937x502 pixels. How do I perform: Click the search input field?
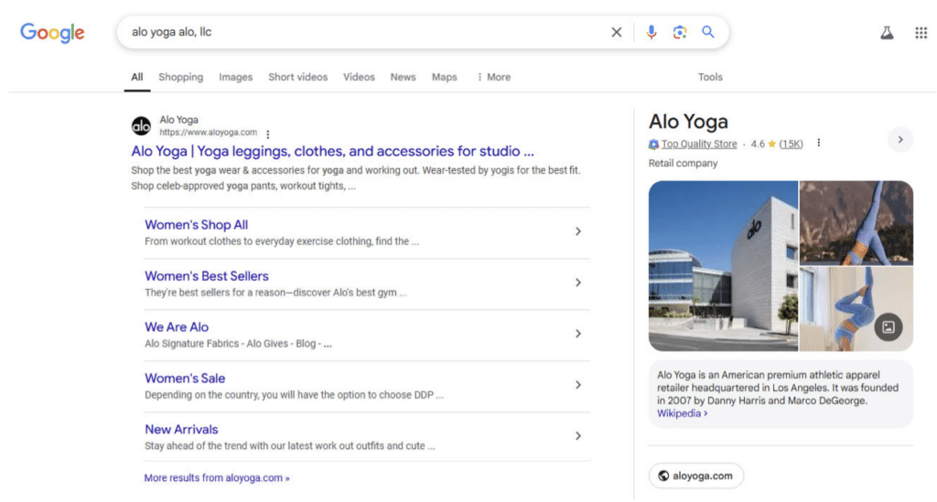click(364, 32)
